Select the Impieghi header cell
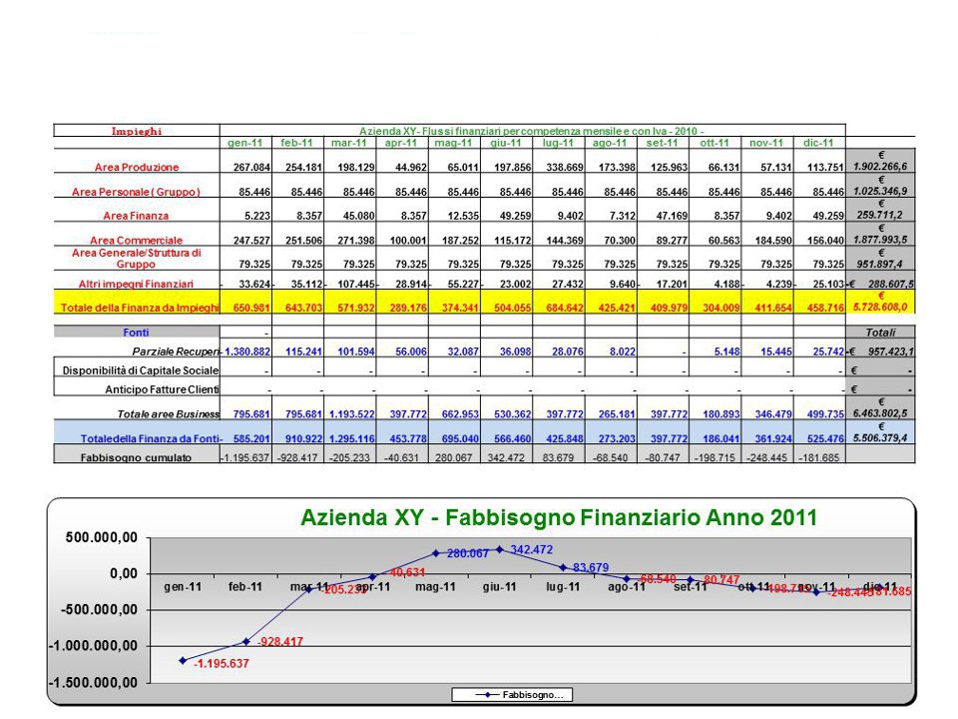958x719 pixels. 137,131
